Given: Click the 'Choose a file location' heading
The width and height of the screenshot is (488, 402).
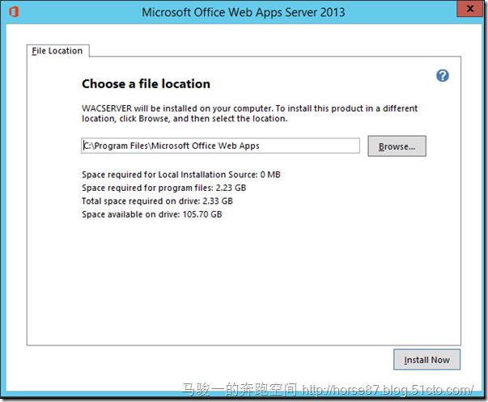Looking at the screenshot, I should [146, 83].
